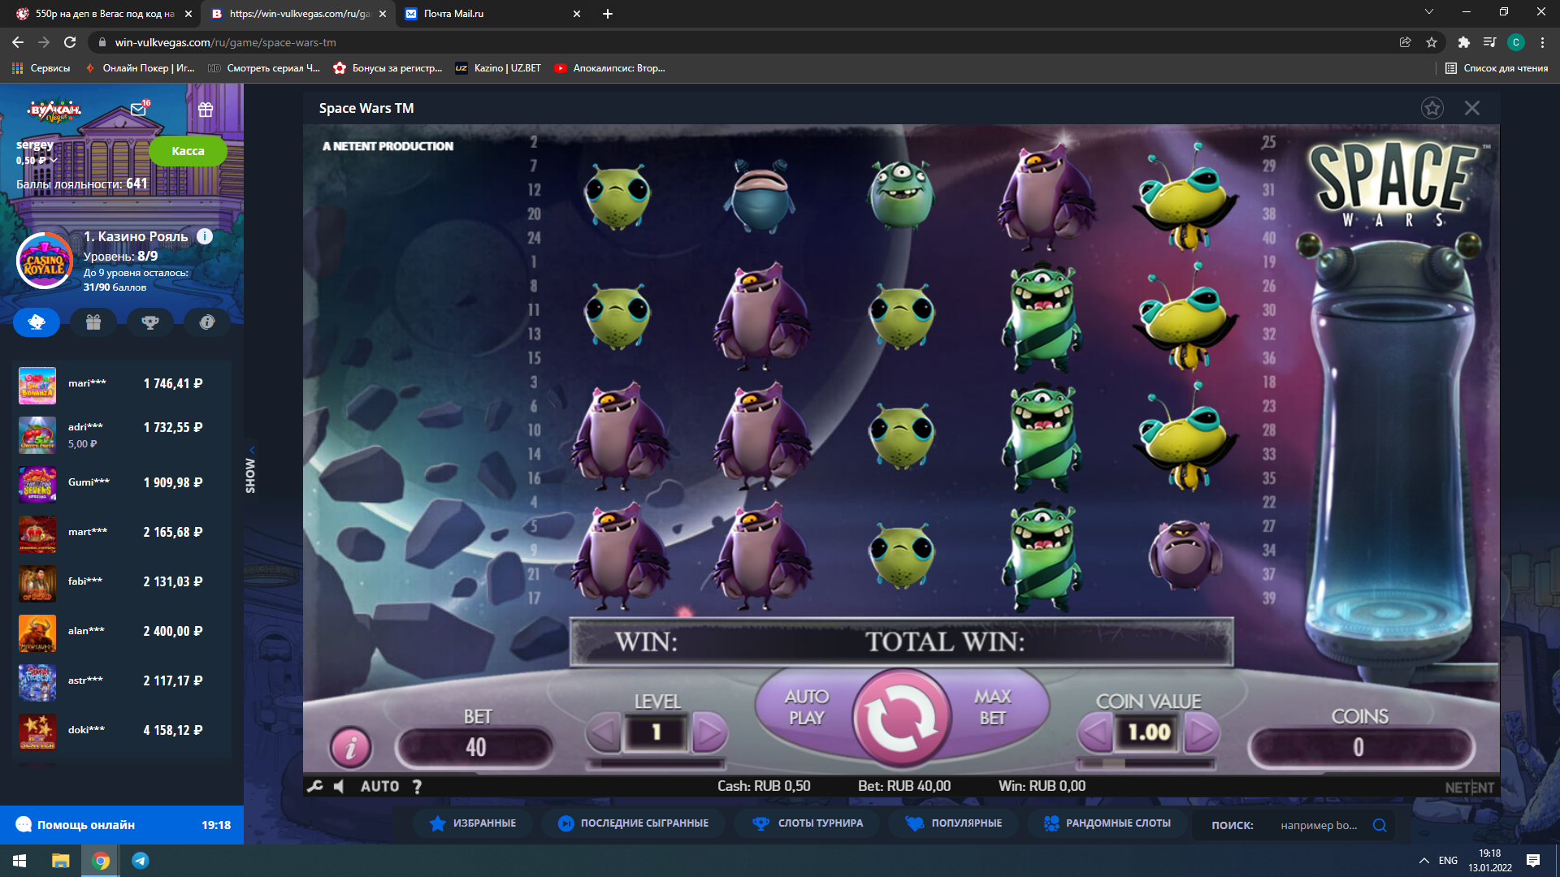This screenshot has width=1560, height=877.
Task: Click the MAX BET button
Action: (x=993, y=707)
